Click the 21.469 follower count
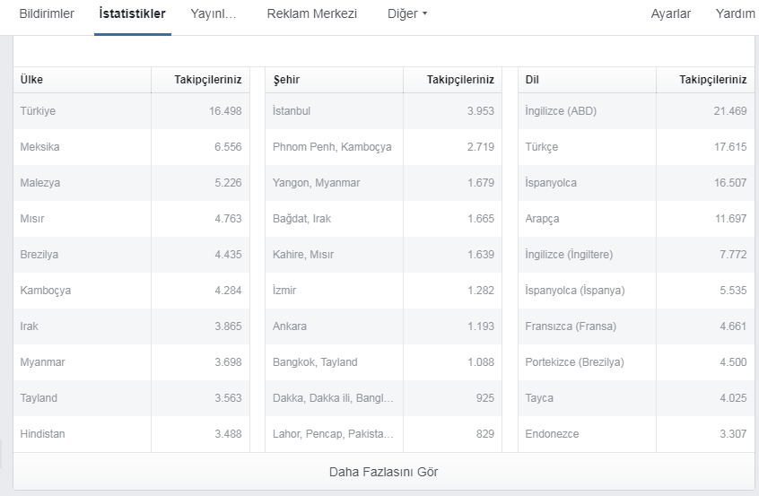Viewport: 759px width, 496px height. pyautogui.click(x=730, y=111)
